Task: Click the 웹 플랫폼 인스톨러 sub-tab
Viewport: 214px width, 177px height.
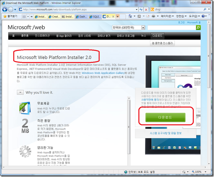Action: (162, 43)
